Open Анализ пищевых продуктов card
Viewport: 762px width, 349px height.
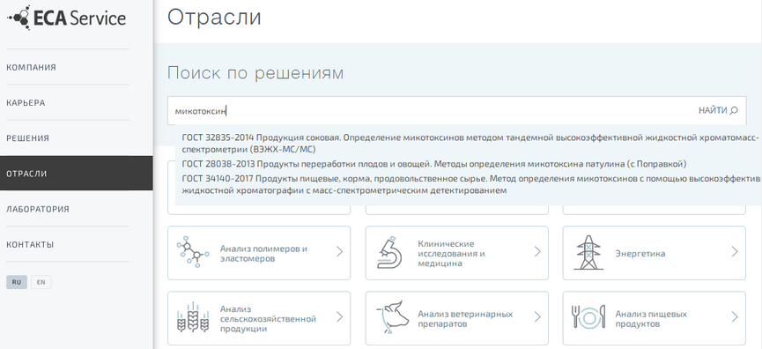(x=655, y=318)
